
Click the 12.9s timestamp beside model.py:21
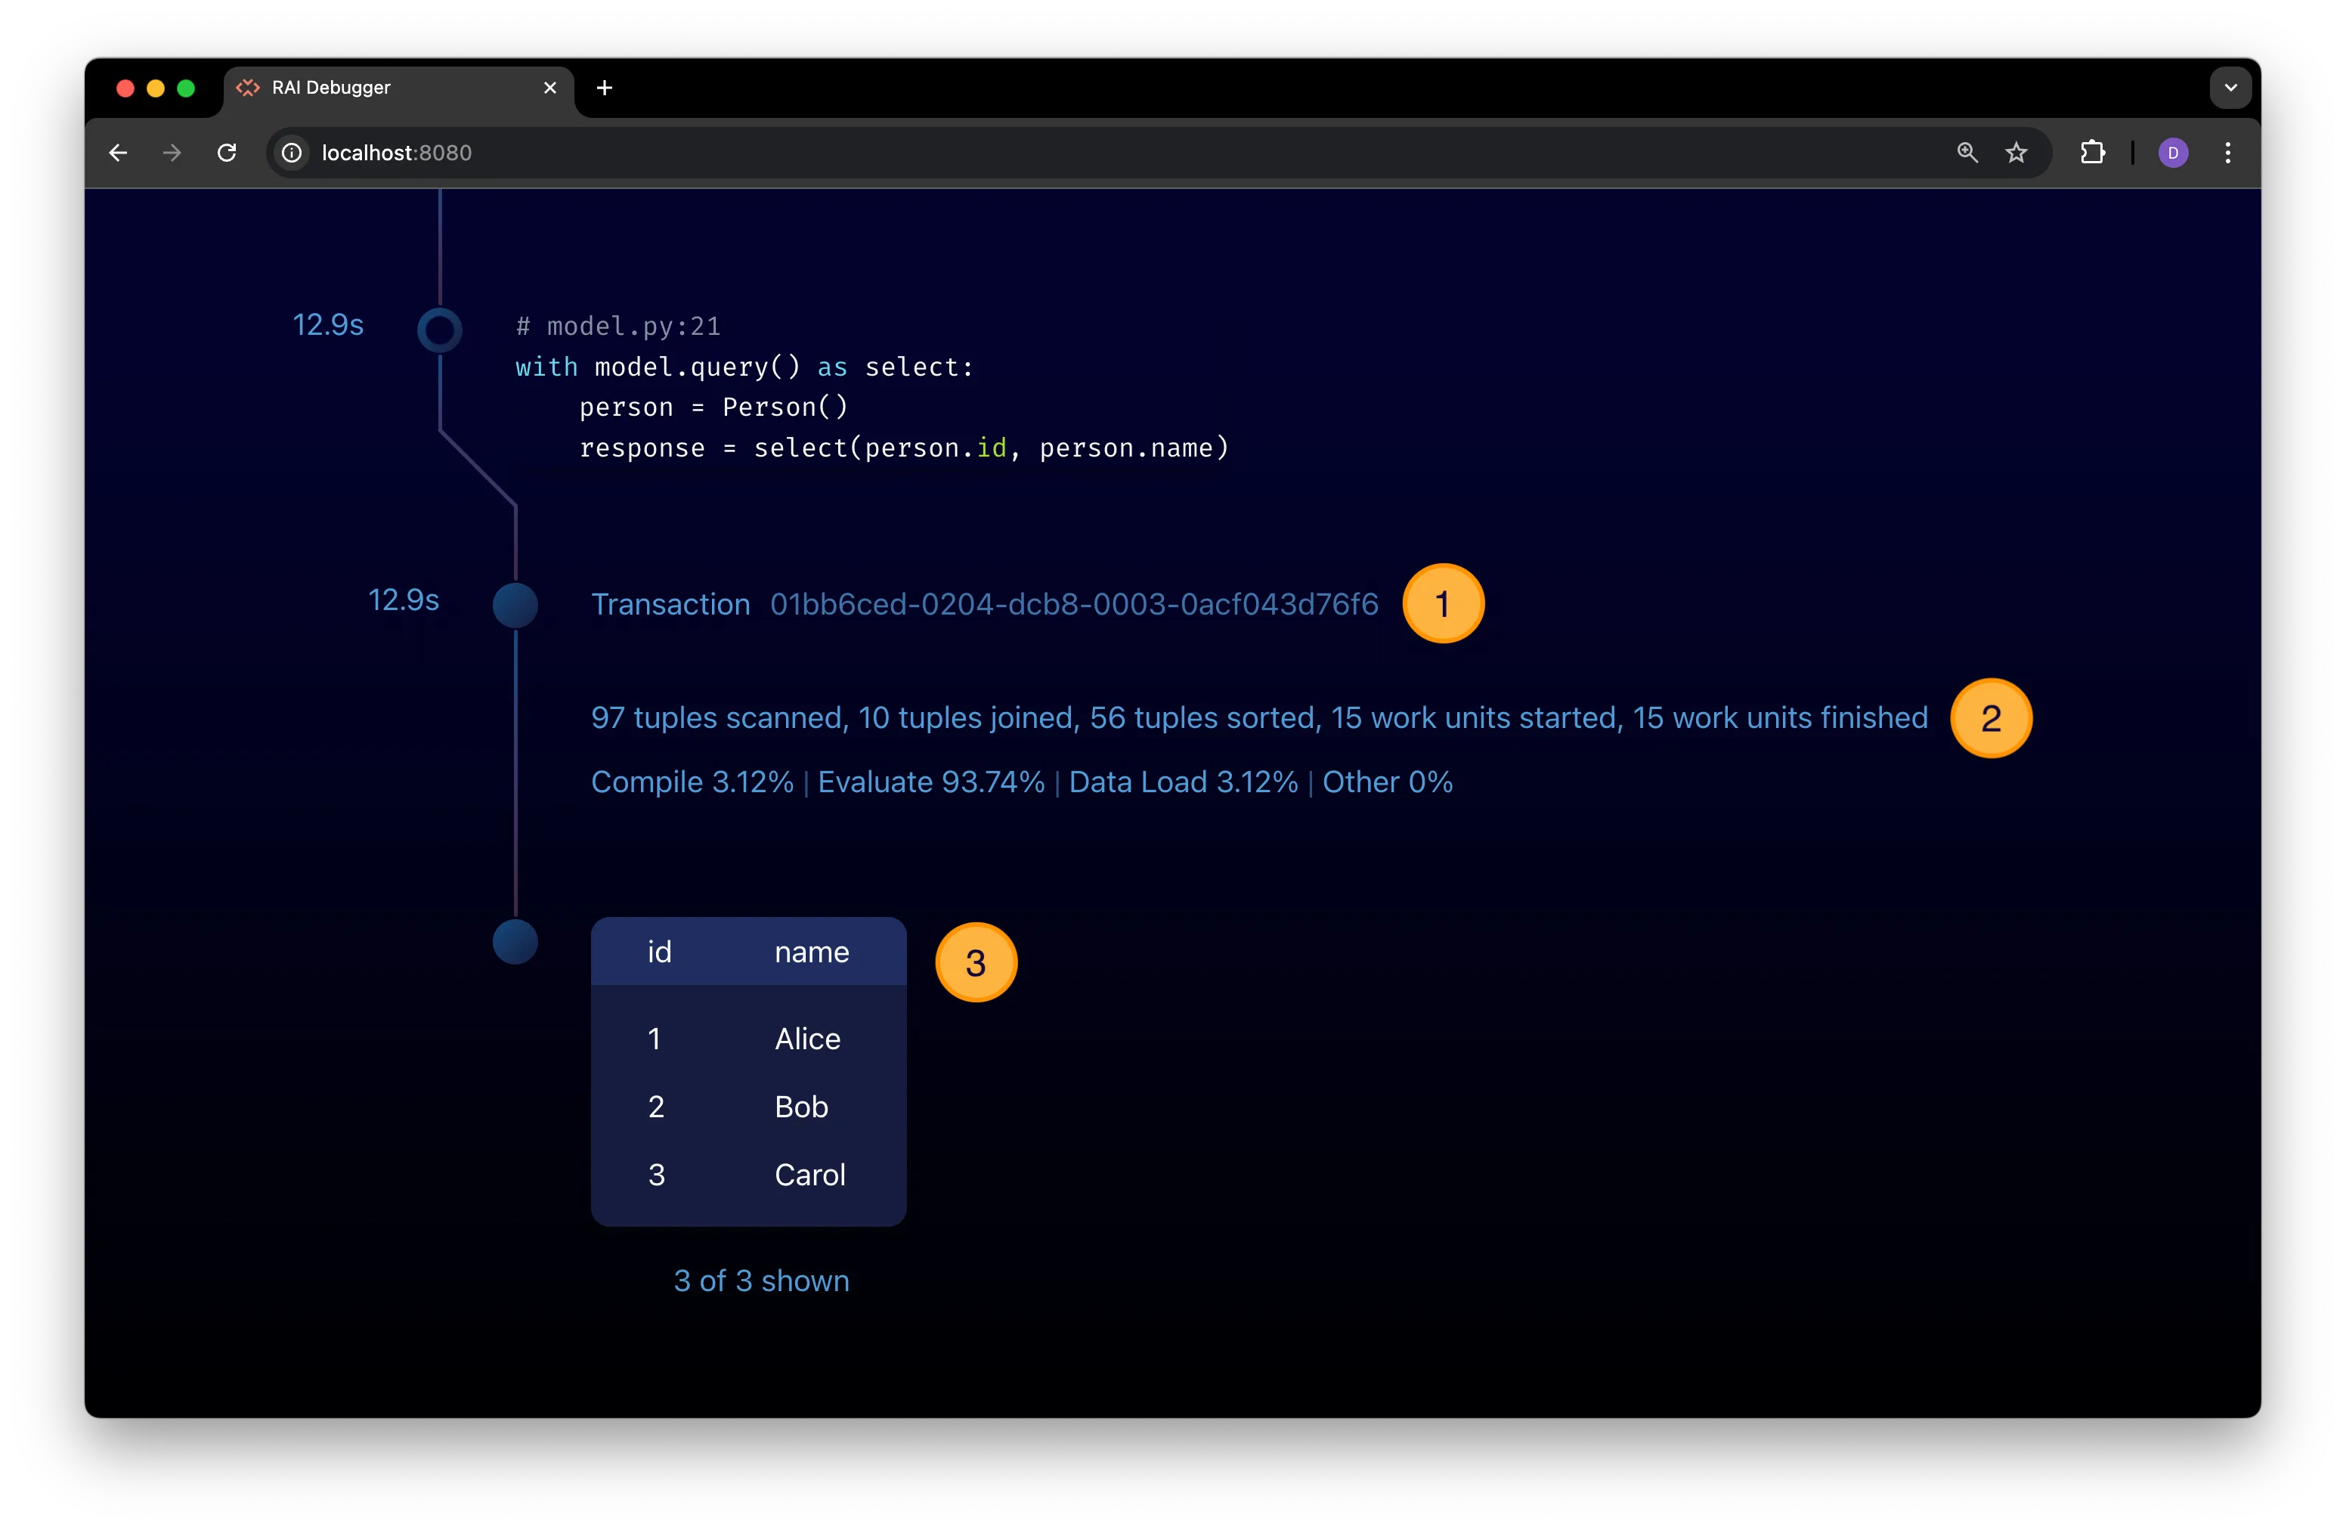328,324
